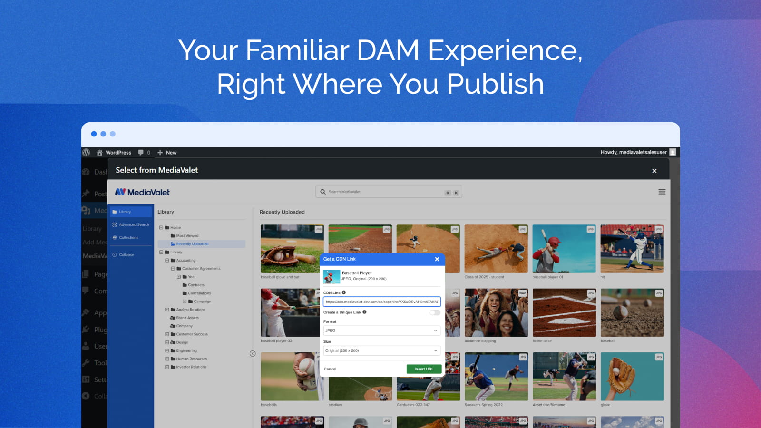Open the Howdy mediavaletsalesuser account menu
Viewport: 761px width, 428px height.
point(638,152)
